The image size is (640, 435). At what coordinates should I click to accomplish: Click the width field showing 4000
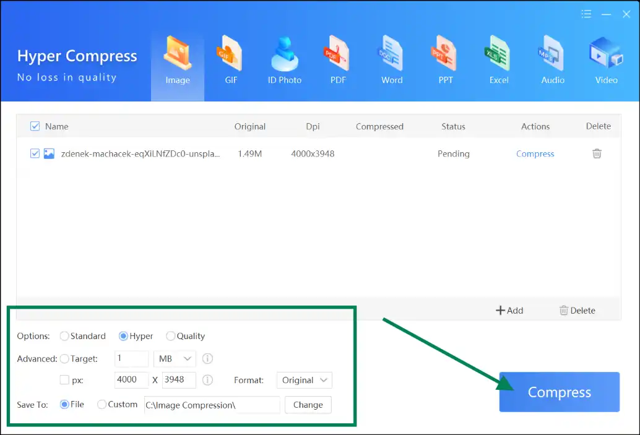click(x=131, y=380)
